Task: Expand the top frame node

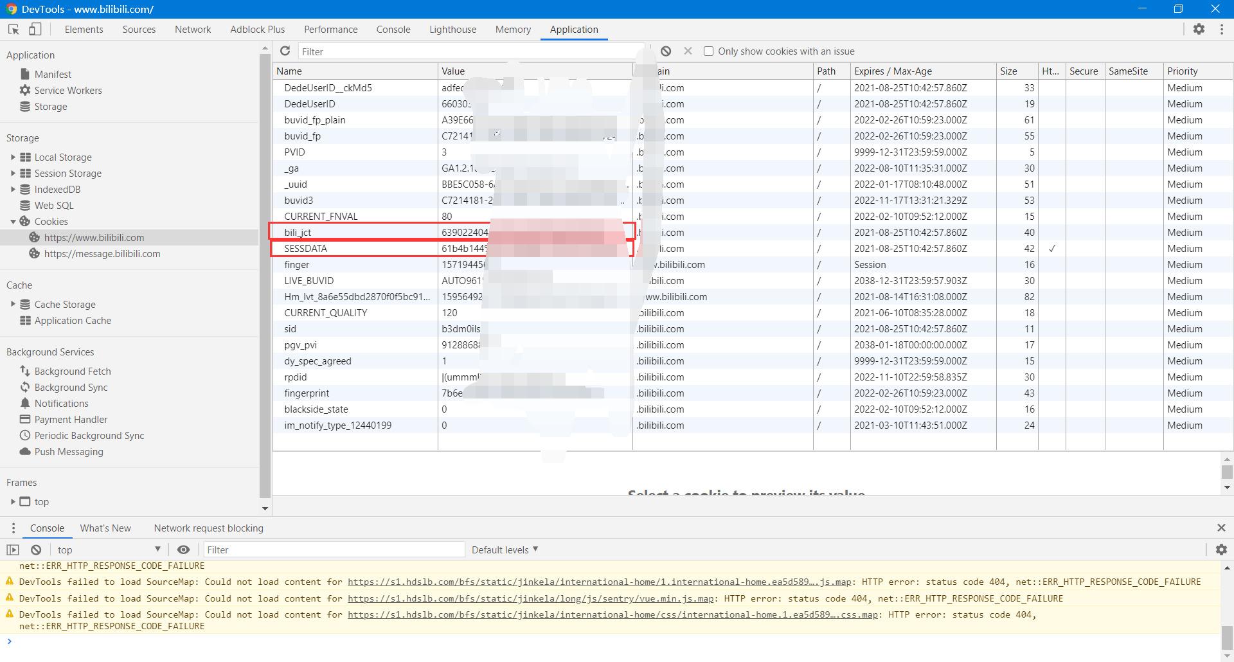Action: (12, 501)
